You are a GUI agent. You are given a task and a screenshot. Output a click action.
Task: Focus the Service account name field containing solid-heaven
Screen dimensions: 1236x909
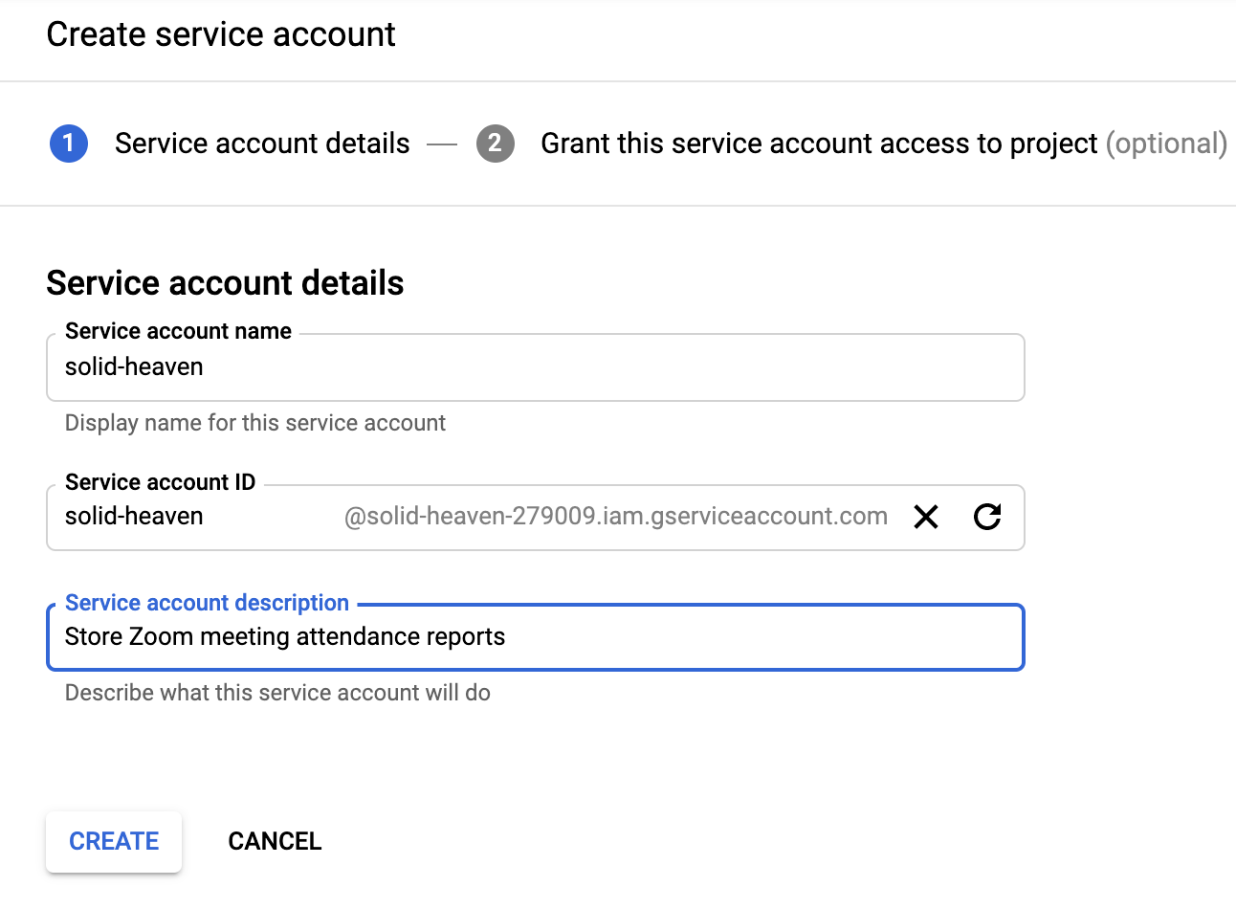534,367
